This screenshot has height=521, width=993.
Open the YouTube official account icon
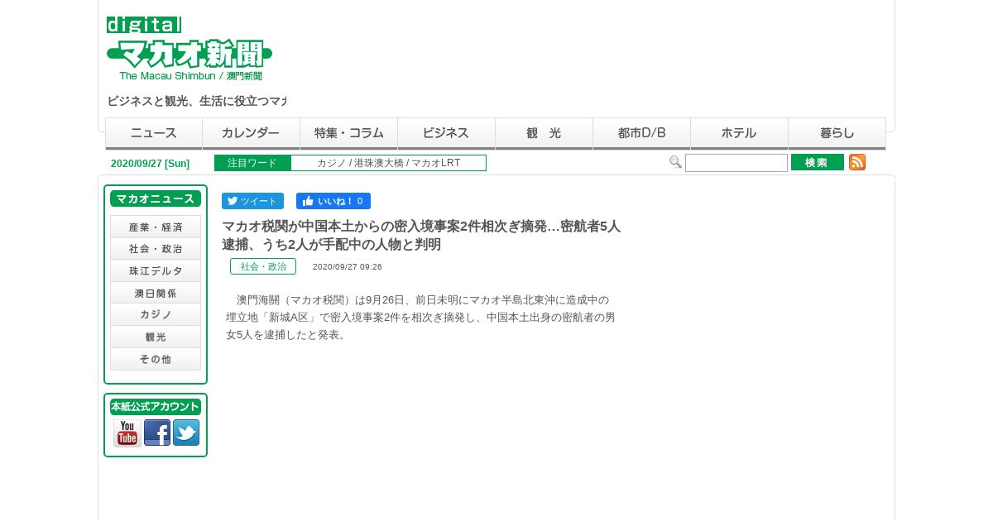coord(127,433)
